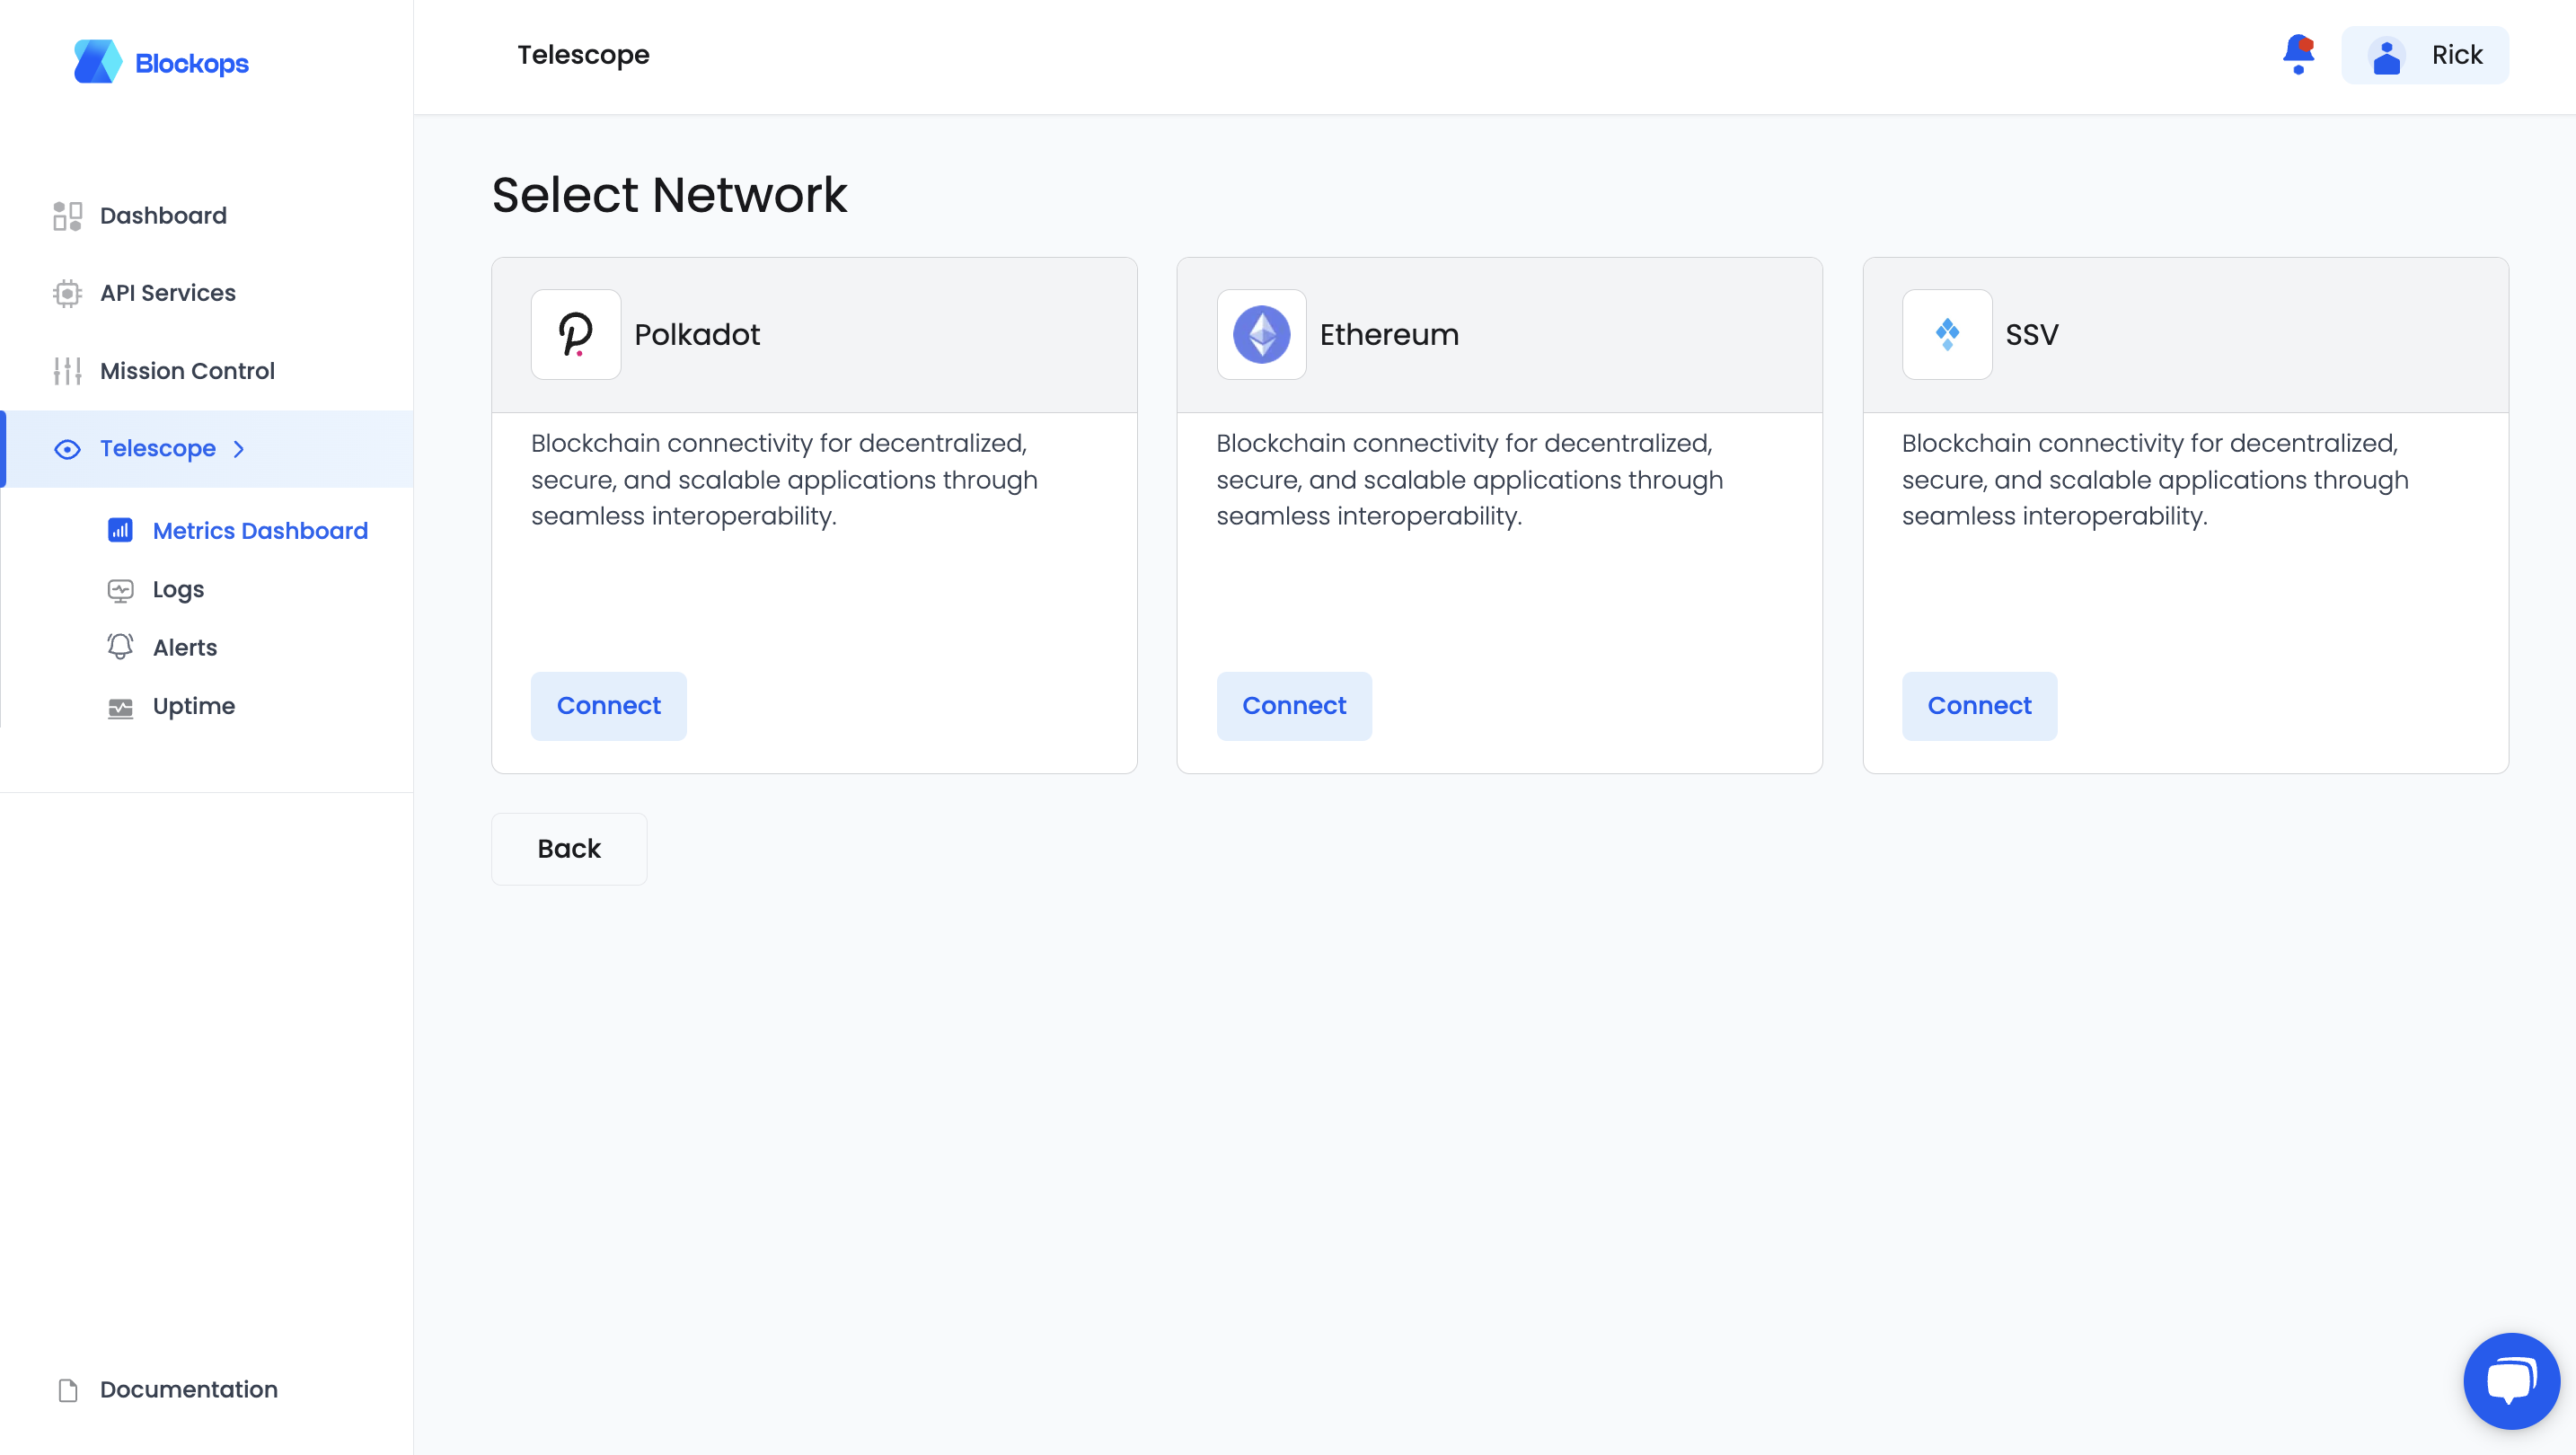Open the Dashboard menu item
This screenshot has width=2576, height=1455.
[x=163, y=215]
